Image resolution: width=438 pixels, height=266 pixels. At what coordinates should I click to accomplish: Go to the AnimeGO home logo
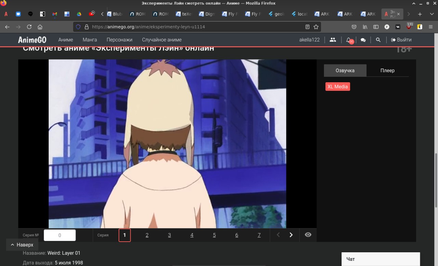pos(32,40)
